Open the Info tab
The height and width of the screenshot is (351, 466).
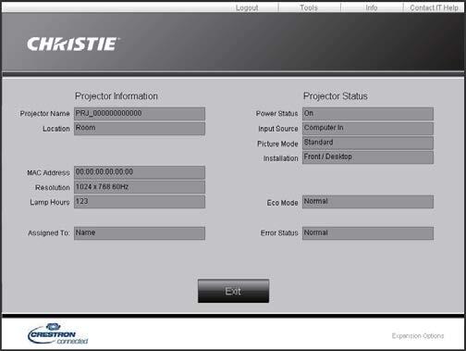(x=372, y=7)
